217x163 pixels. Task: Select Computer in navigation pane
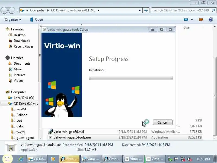(x=18, y=92)
